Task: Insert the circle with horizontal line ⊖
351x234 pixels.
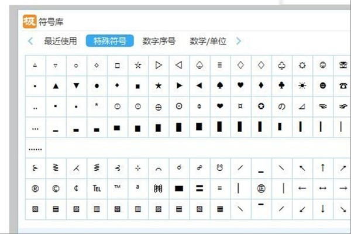Action: click(159, 106)
